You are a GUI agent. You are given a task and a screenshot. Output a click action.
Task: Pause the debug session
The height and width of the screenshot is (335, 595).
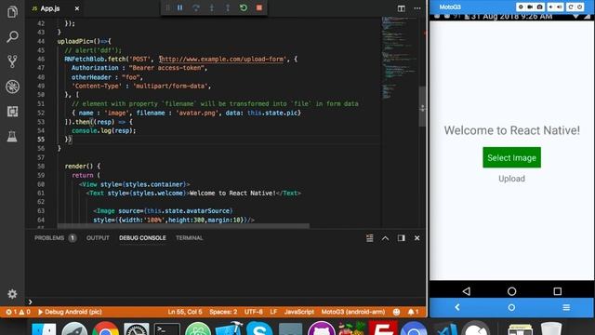click(x=179, y=7)
